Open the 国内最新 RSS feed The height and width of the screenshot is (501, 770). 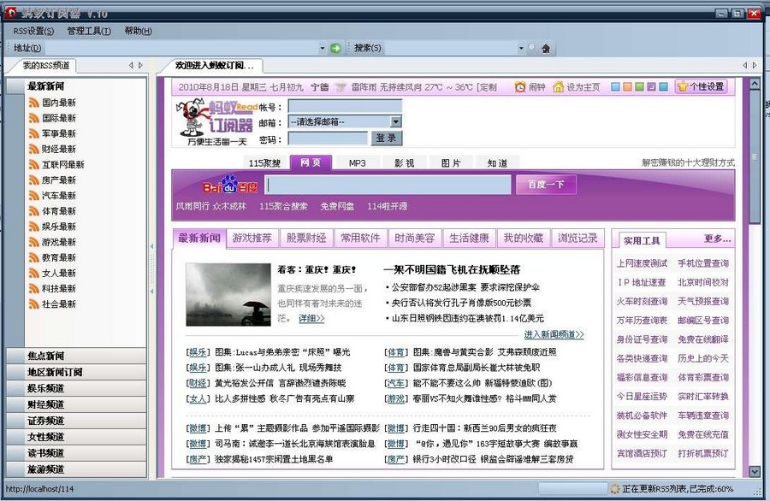point(52,103)
